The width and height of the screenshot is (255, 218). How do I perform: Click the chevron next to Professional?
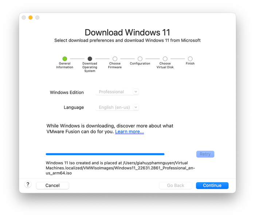136,92
